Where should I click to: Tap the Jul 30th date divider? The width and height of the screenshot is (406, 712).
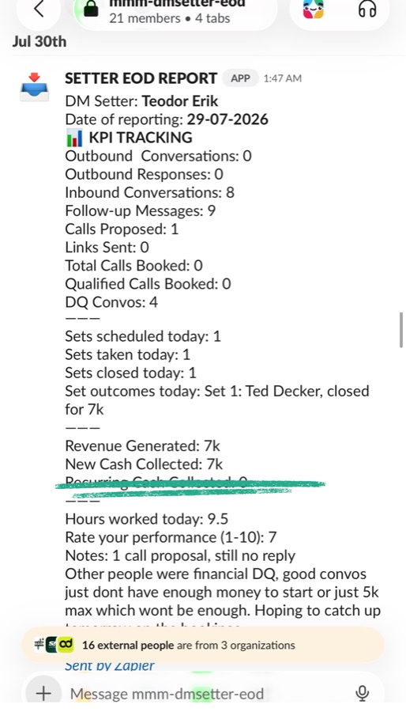coord(39,41)
